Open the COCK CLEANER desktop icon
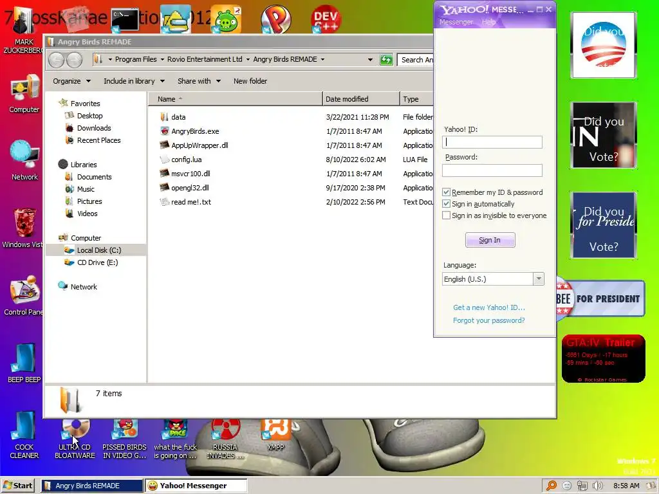Screen dimensions: 659x494 [24, 435]
